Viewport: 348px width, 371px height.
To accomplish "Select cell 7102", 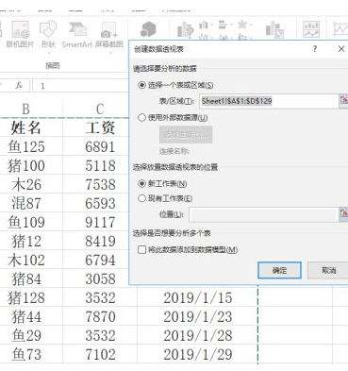I will point(100,354).
